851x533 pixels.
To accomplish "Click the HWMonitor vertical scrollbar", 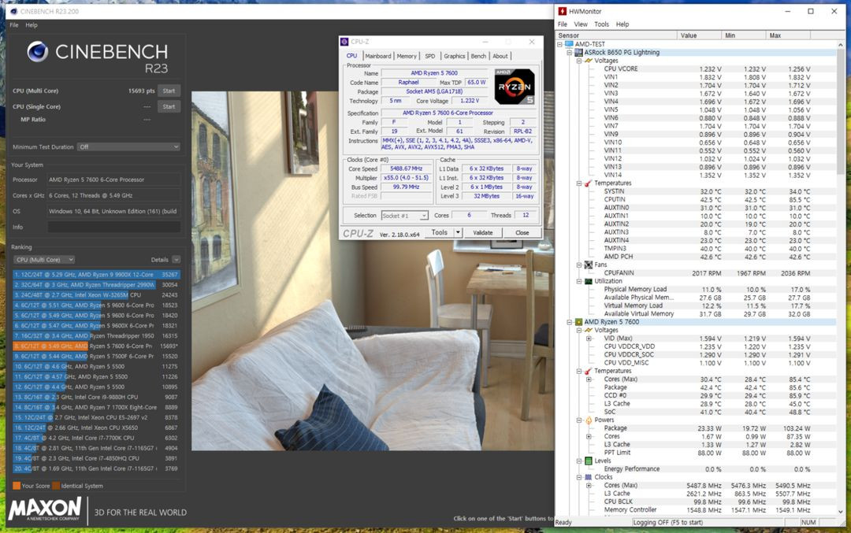I will pos(841,278).
